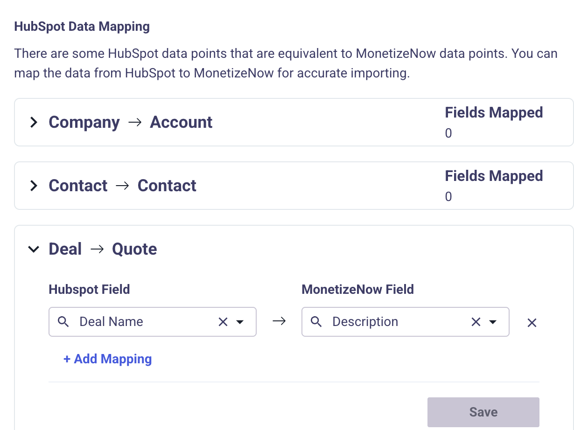Click the search icon in Hubspot Field
This screenshot has height=430, width=574.
[63, 322]
